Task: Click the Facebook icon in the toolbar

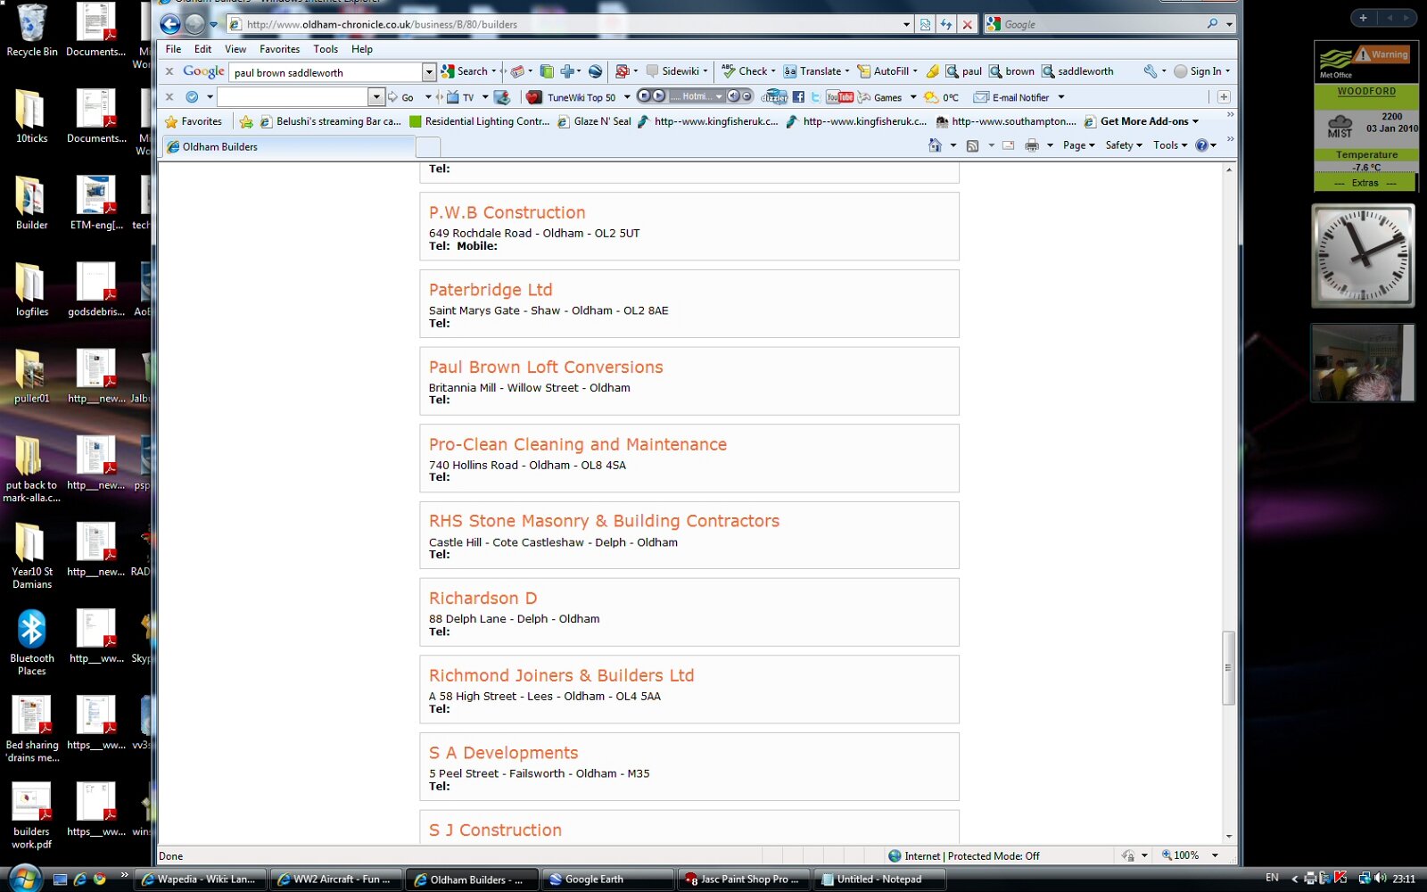Action: 798,97
